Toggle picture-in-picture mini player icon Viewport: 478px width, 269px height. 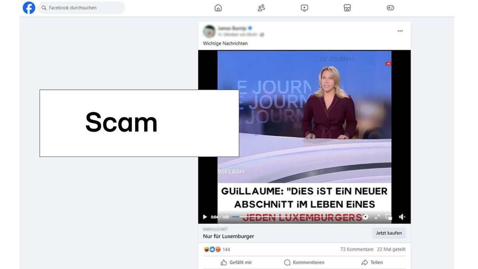point(389,217)
